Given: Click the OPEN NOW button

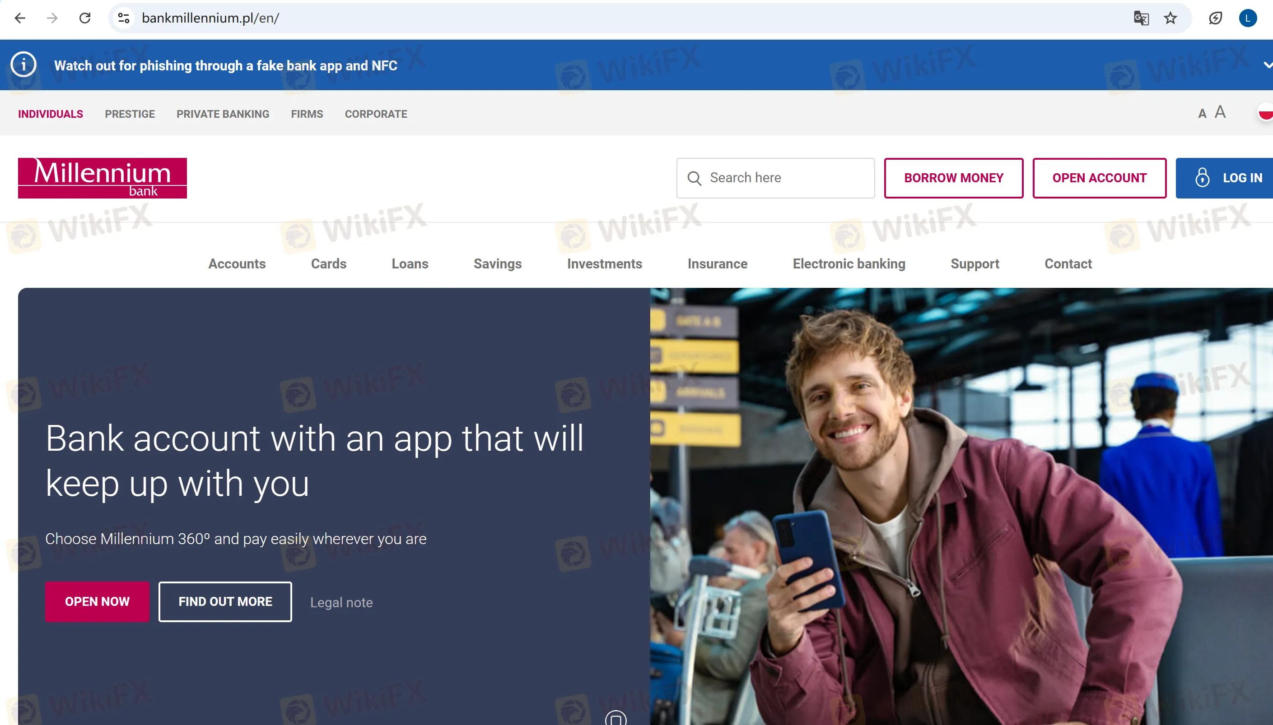Looking at the screenshot, I should pyautogui.click(x=97, y=601).
